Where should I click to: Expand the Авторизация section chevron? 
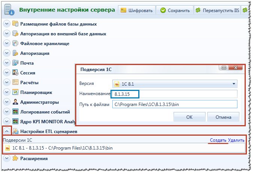7,53
